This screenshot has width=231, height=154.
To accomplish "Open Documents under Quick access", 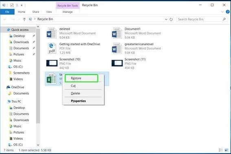I will [x=21, y=48].
